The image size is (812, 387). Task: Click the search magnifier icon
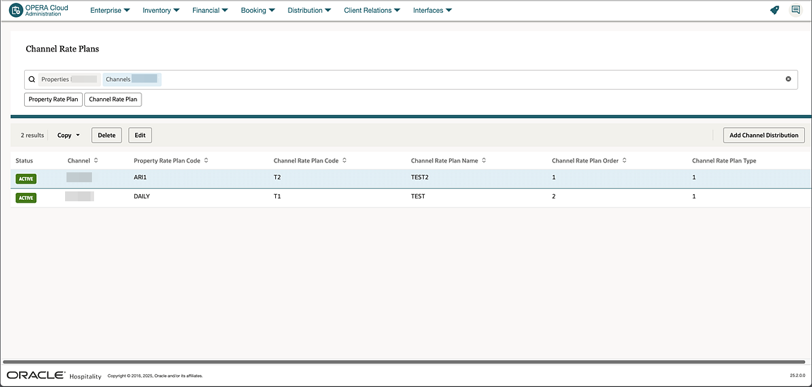(32, 79)
